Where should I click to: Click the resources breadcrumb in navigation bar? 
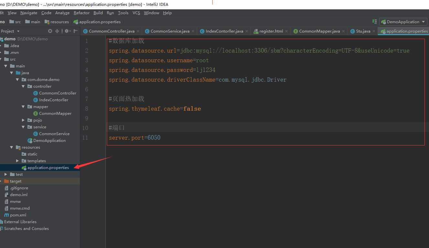(57, 22)
